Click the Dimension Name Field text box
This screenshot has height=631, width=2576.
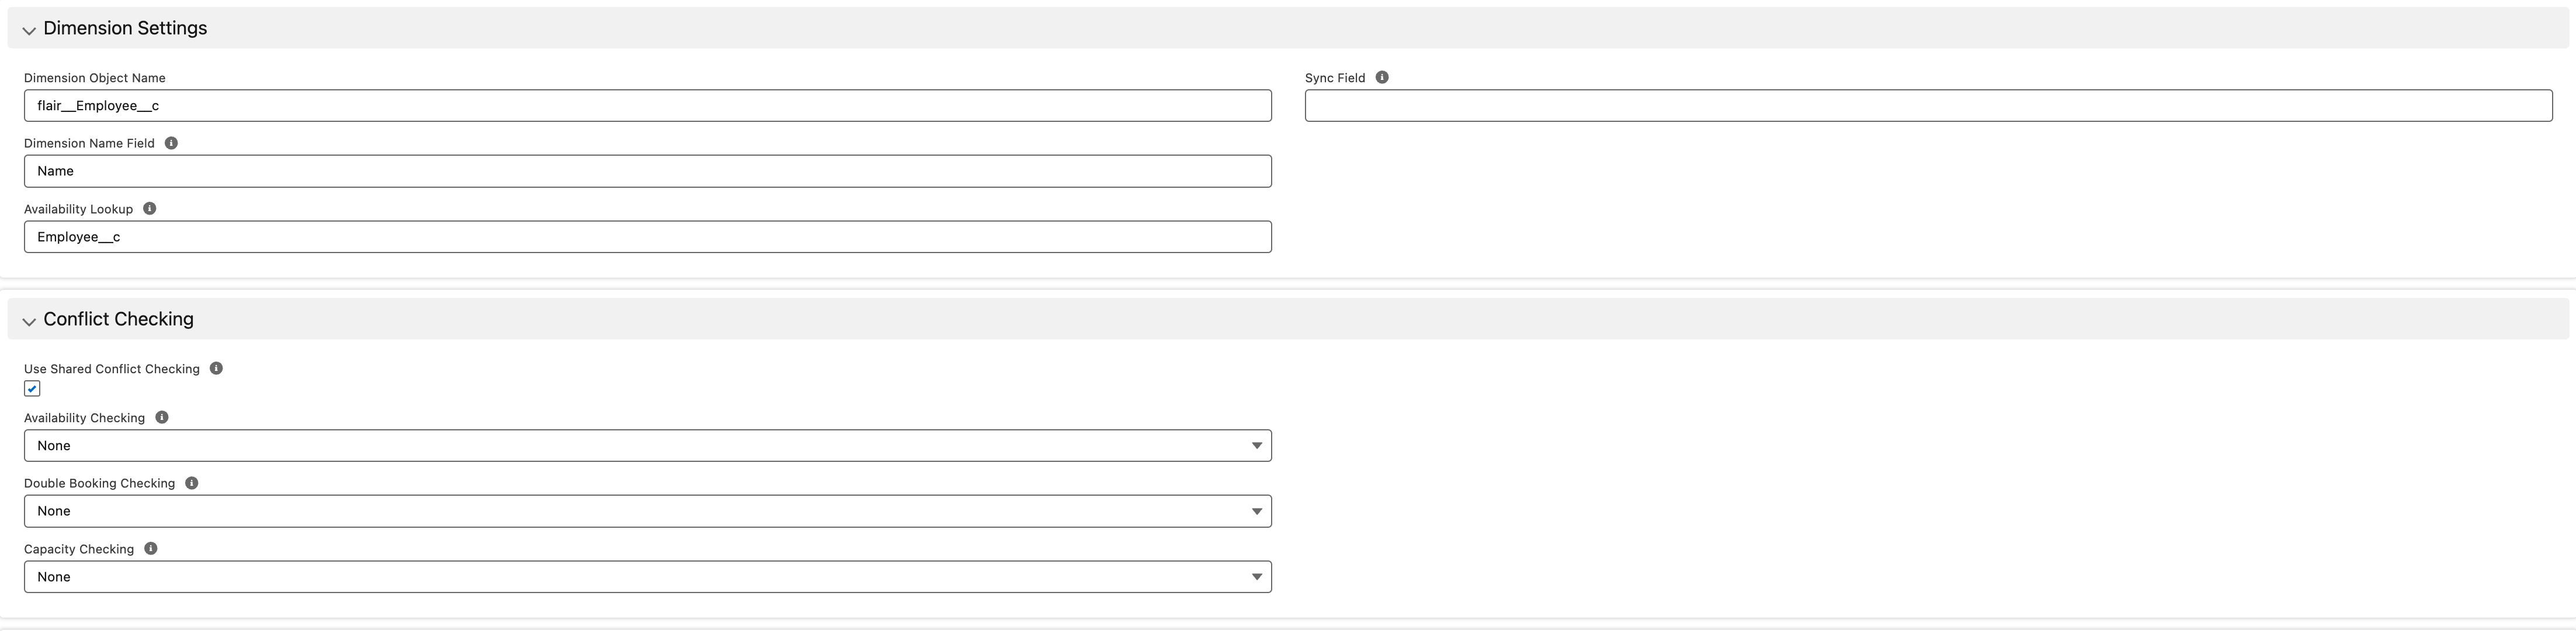coord(647,171)
